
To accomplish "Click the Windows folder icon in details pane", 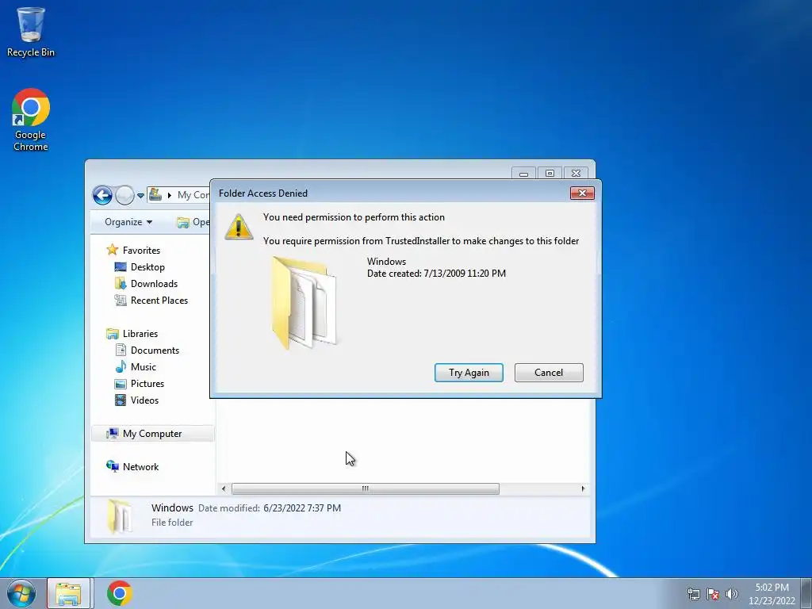I will (119, 515).
